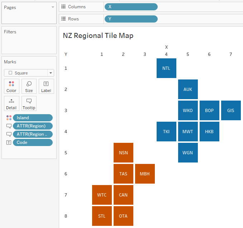243x228 pixels.
Task: Open the Size marks card
Action: [x=29, y=86]
